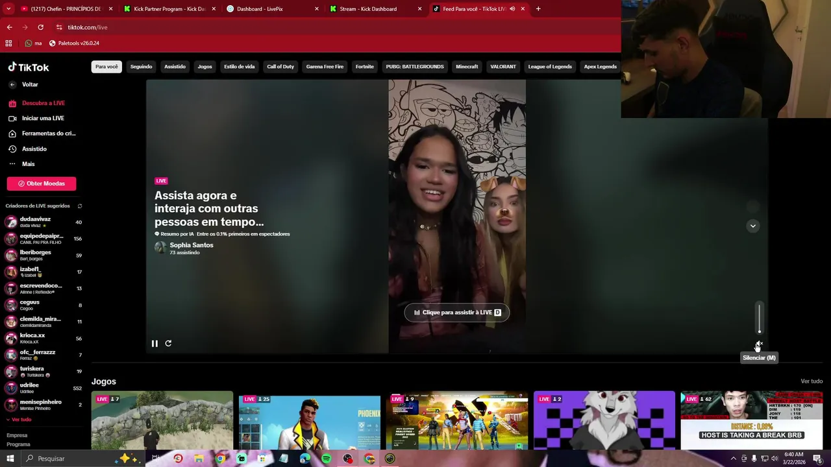Viewport: 831px width, 467px height.
Task: Select the VALORANT category tab
Action: (x=503, y=67)
